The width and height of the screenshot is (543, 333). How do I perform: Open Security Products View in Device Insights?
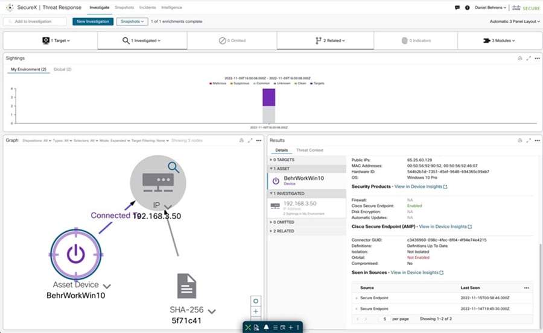(x=421, y=187)
